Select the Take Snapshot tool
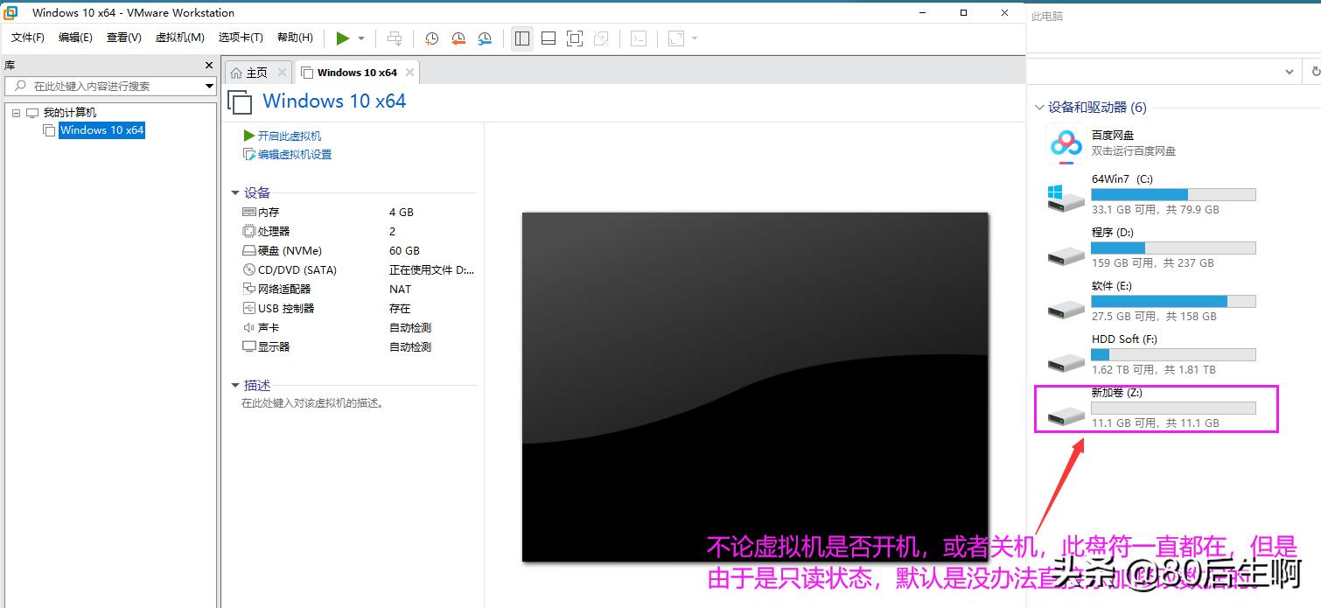Screen dimensions: 1321x608 pyautogui.click(x=431, y=38)
